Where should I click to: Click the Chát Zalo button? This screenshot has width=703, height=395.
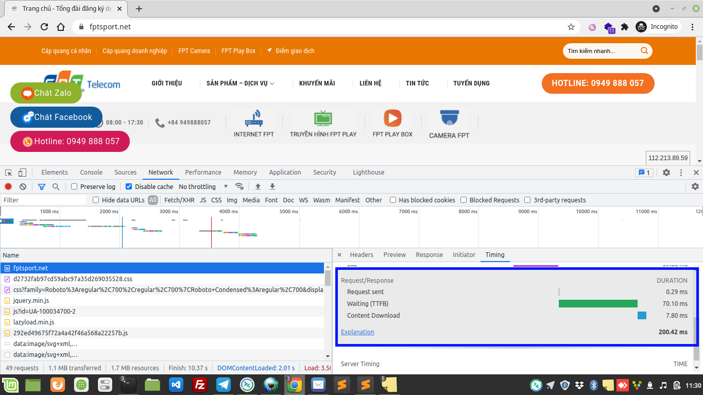(x=46, y=93)
